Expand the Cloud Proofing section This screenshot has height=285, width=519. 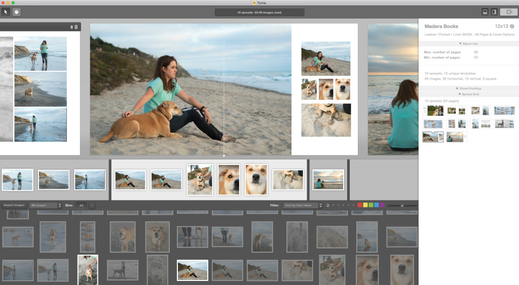pos(468,88)
